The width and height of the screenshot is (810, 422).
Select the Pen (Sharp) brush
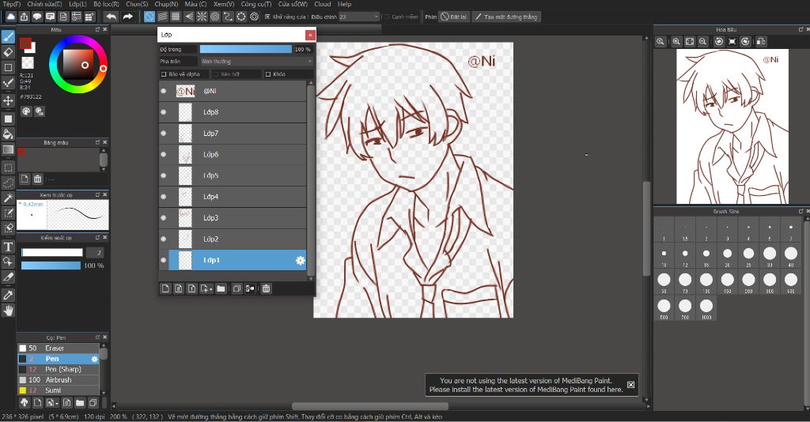pyautogui.click(x=59, y=369)
